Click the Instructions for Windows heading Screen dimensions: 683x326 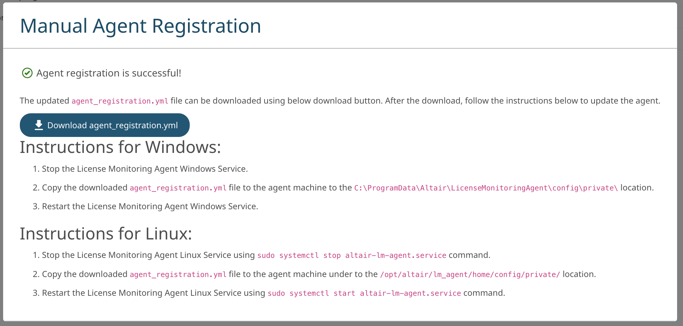click(120, 147)
